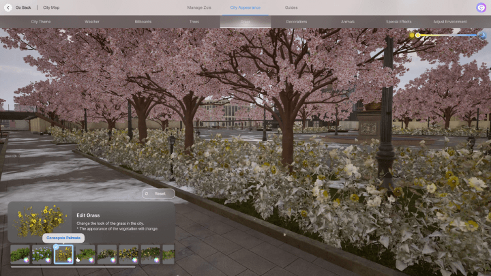The width and height of the screenshot is (491, 276).
Task: Open the profile icon in top-right corner
Action: [481, 7]
